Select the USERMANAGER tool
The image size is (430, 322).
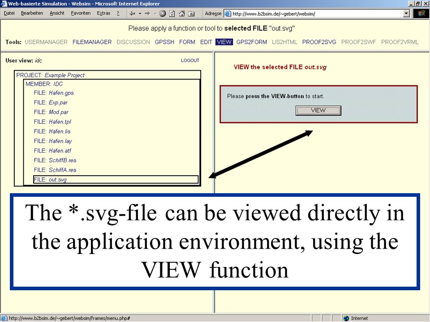pyautogui.click(x=46, y=42)
